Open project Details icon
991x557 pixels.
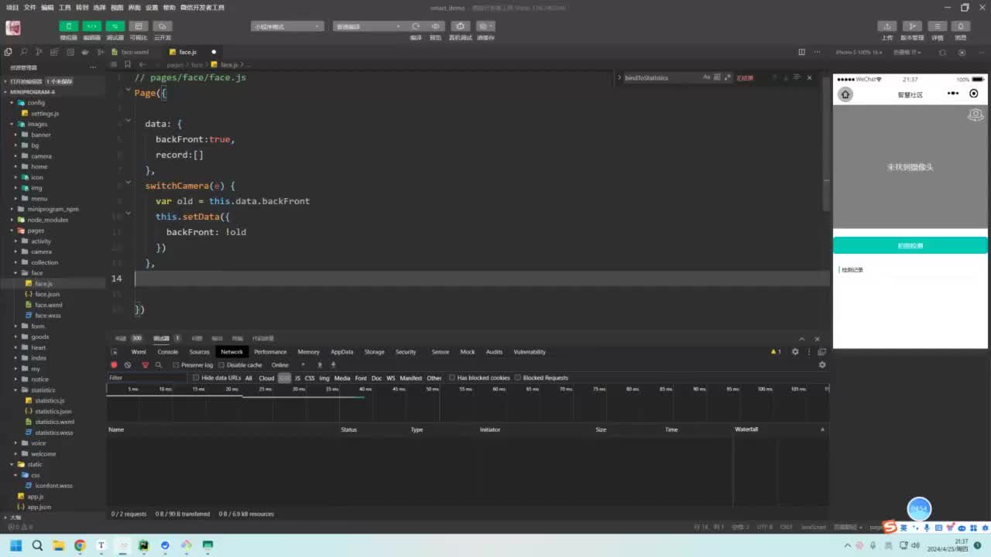938,26
